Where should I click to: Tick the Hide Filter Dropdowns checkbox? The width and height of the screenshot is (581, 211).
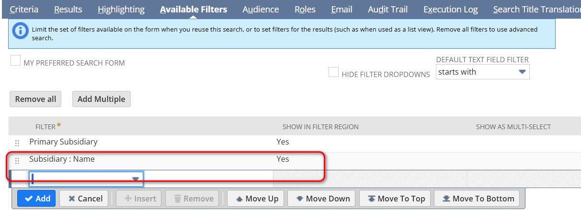click(x=333, y=72)
